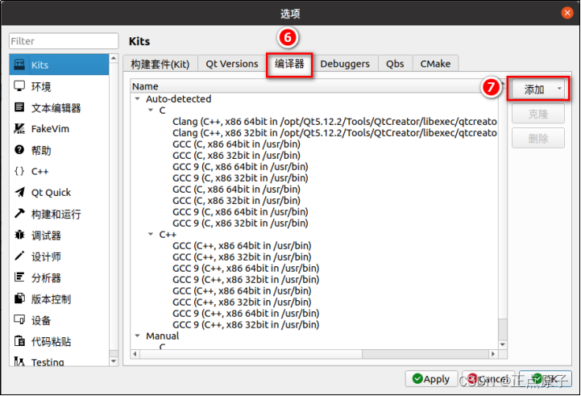This screenshot has height=396, width=581.
Task: Open the 设备 devices icon
Action: pyautogui.click(x=19, y=319)
